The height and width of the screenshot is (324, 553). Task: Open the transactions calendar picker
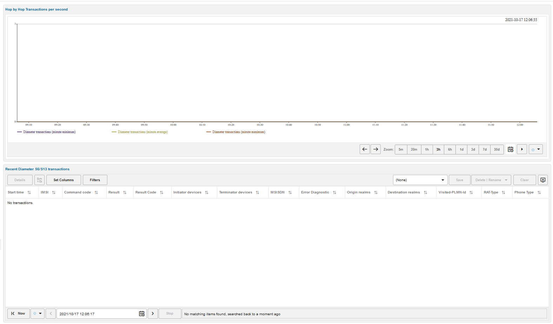click(x=142, y=314)
